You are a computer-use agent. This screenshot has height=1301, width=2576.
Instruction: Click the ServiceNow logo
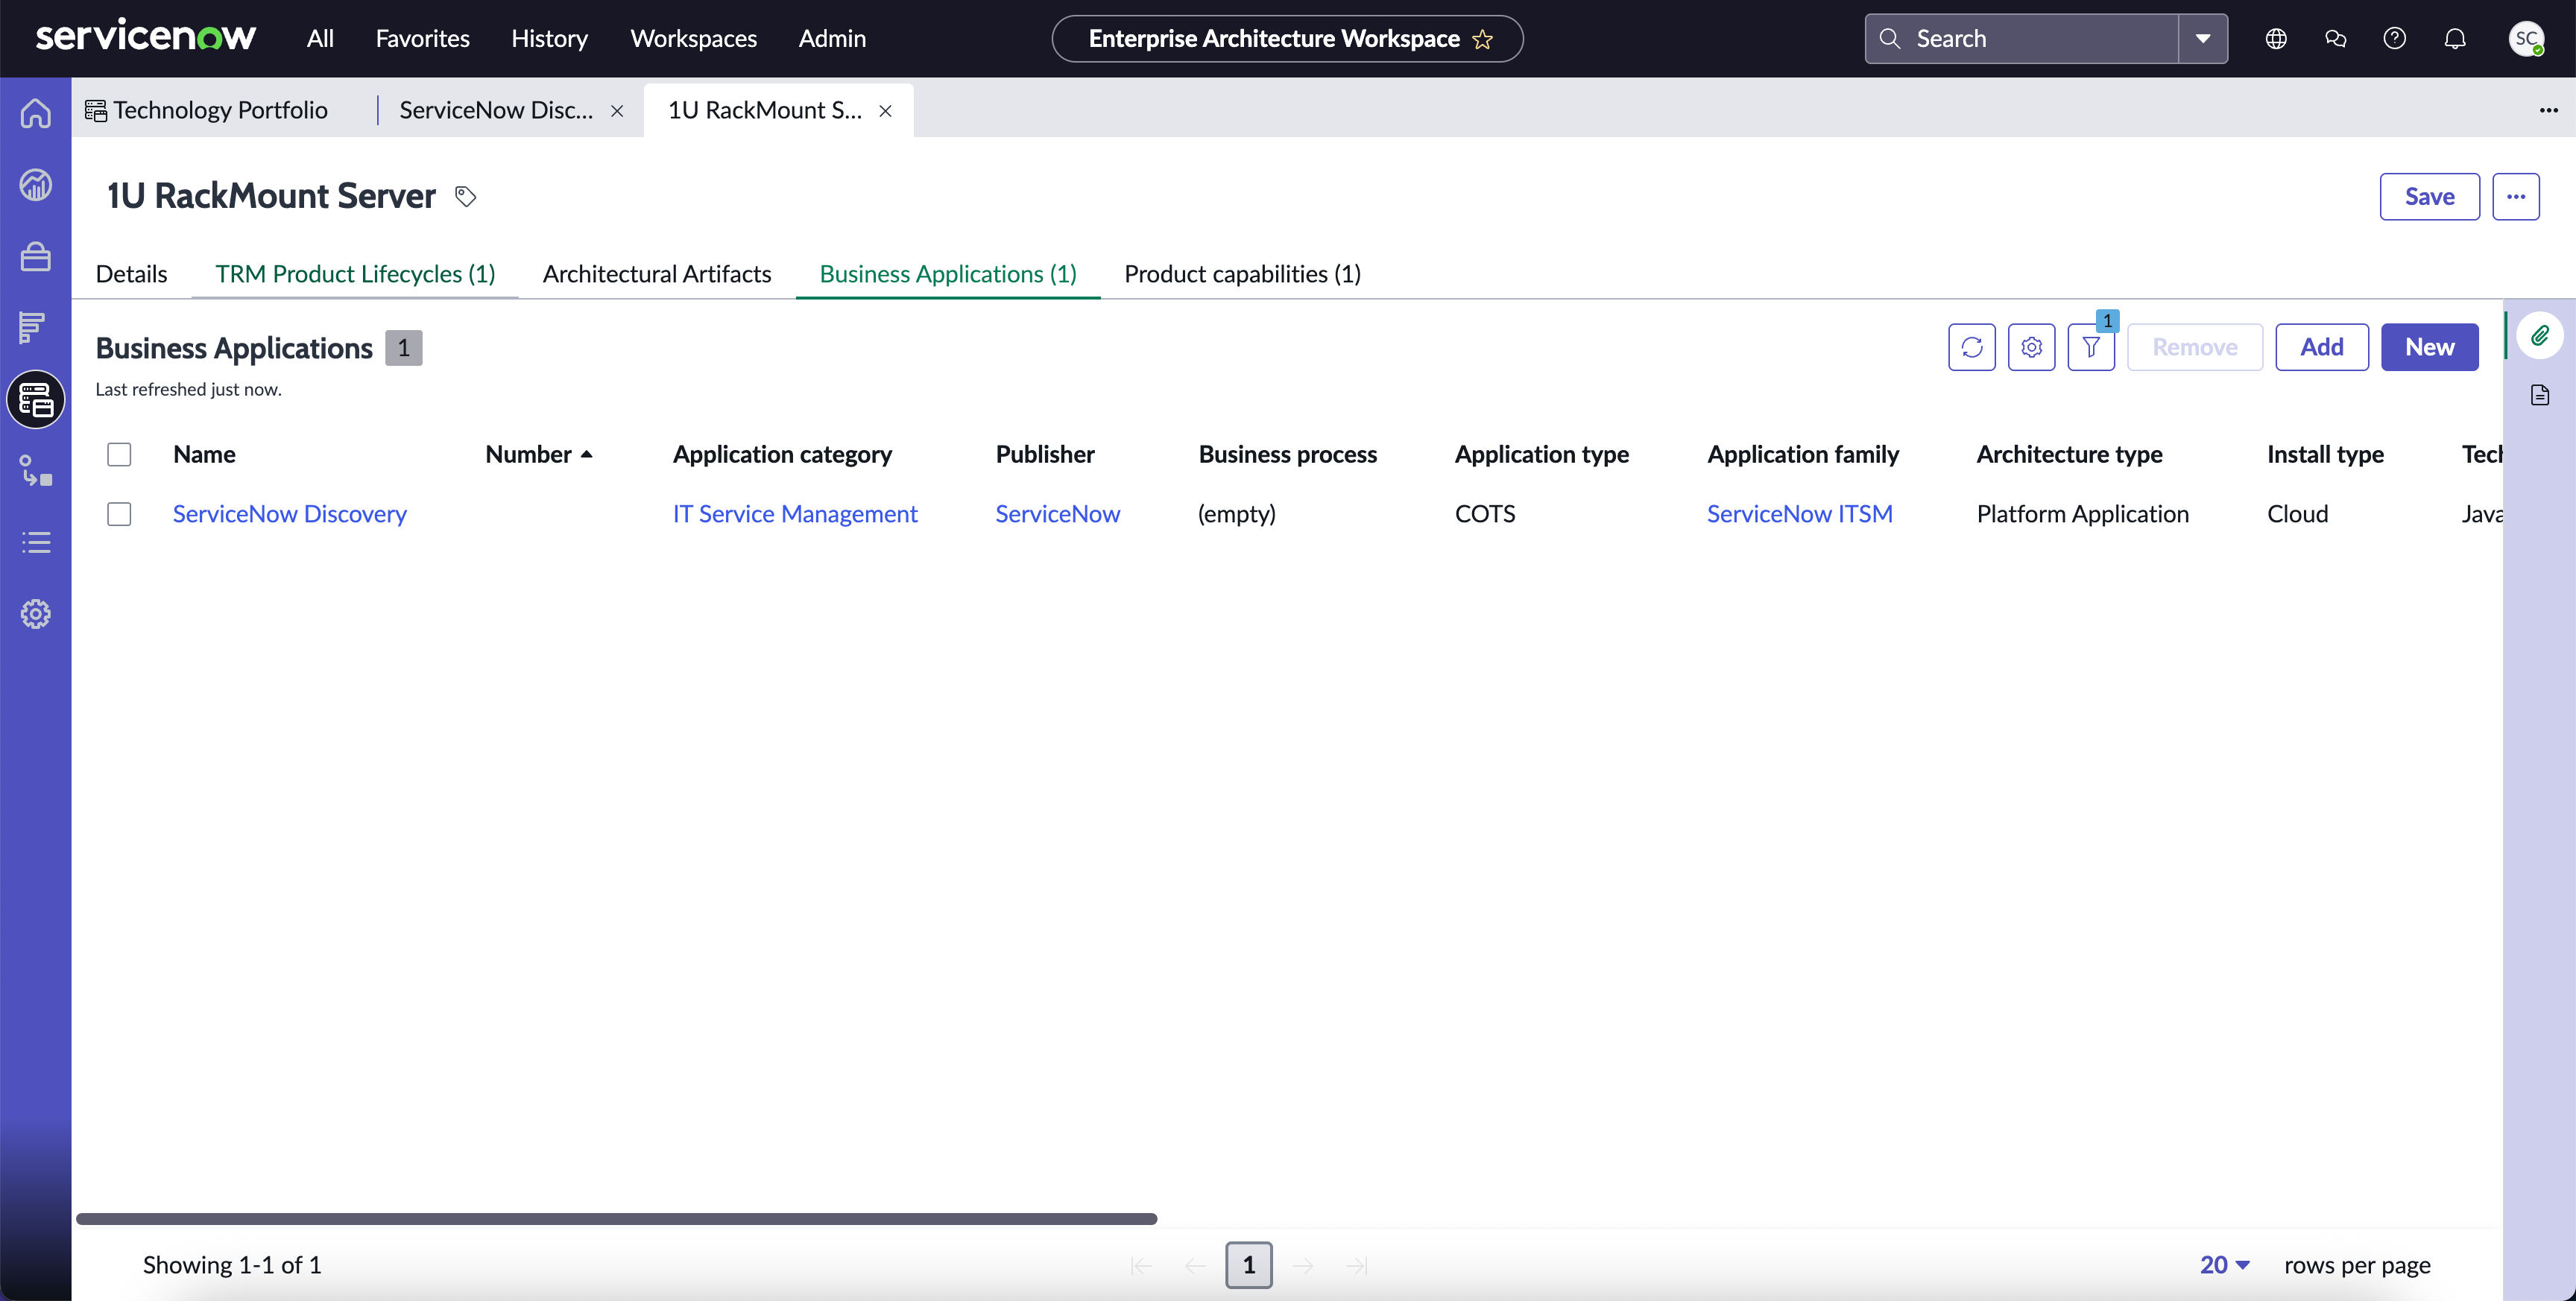point(146,37)
